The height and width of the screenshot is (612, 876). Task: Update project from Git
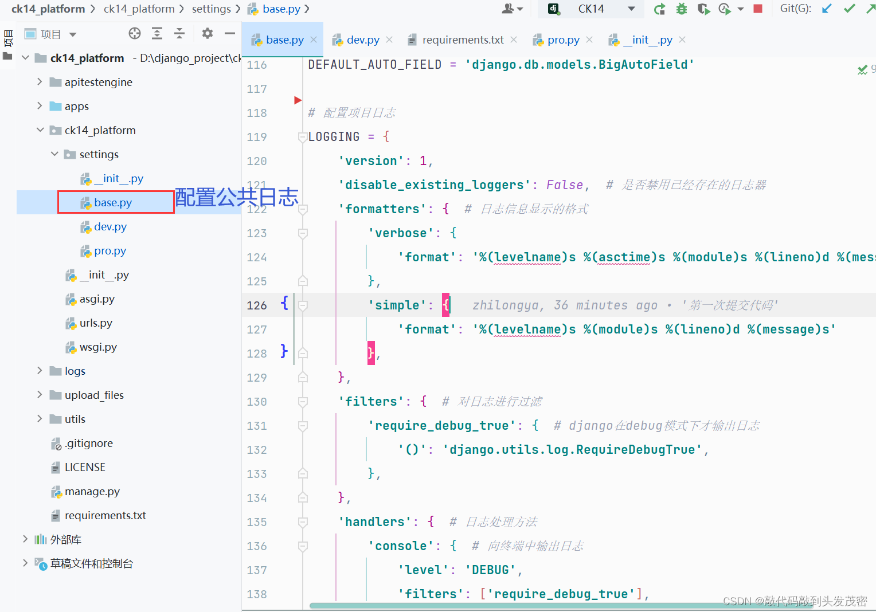click(x=827, y=9)
